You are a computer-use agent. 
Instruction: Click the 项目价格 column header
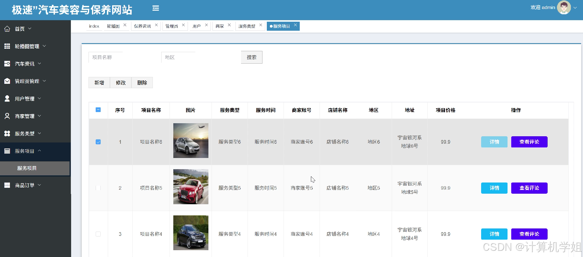pos(445,110)
